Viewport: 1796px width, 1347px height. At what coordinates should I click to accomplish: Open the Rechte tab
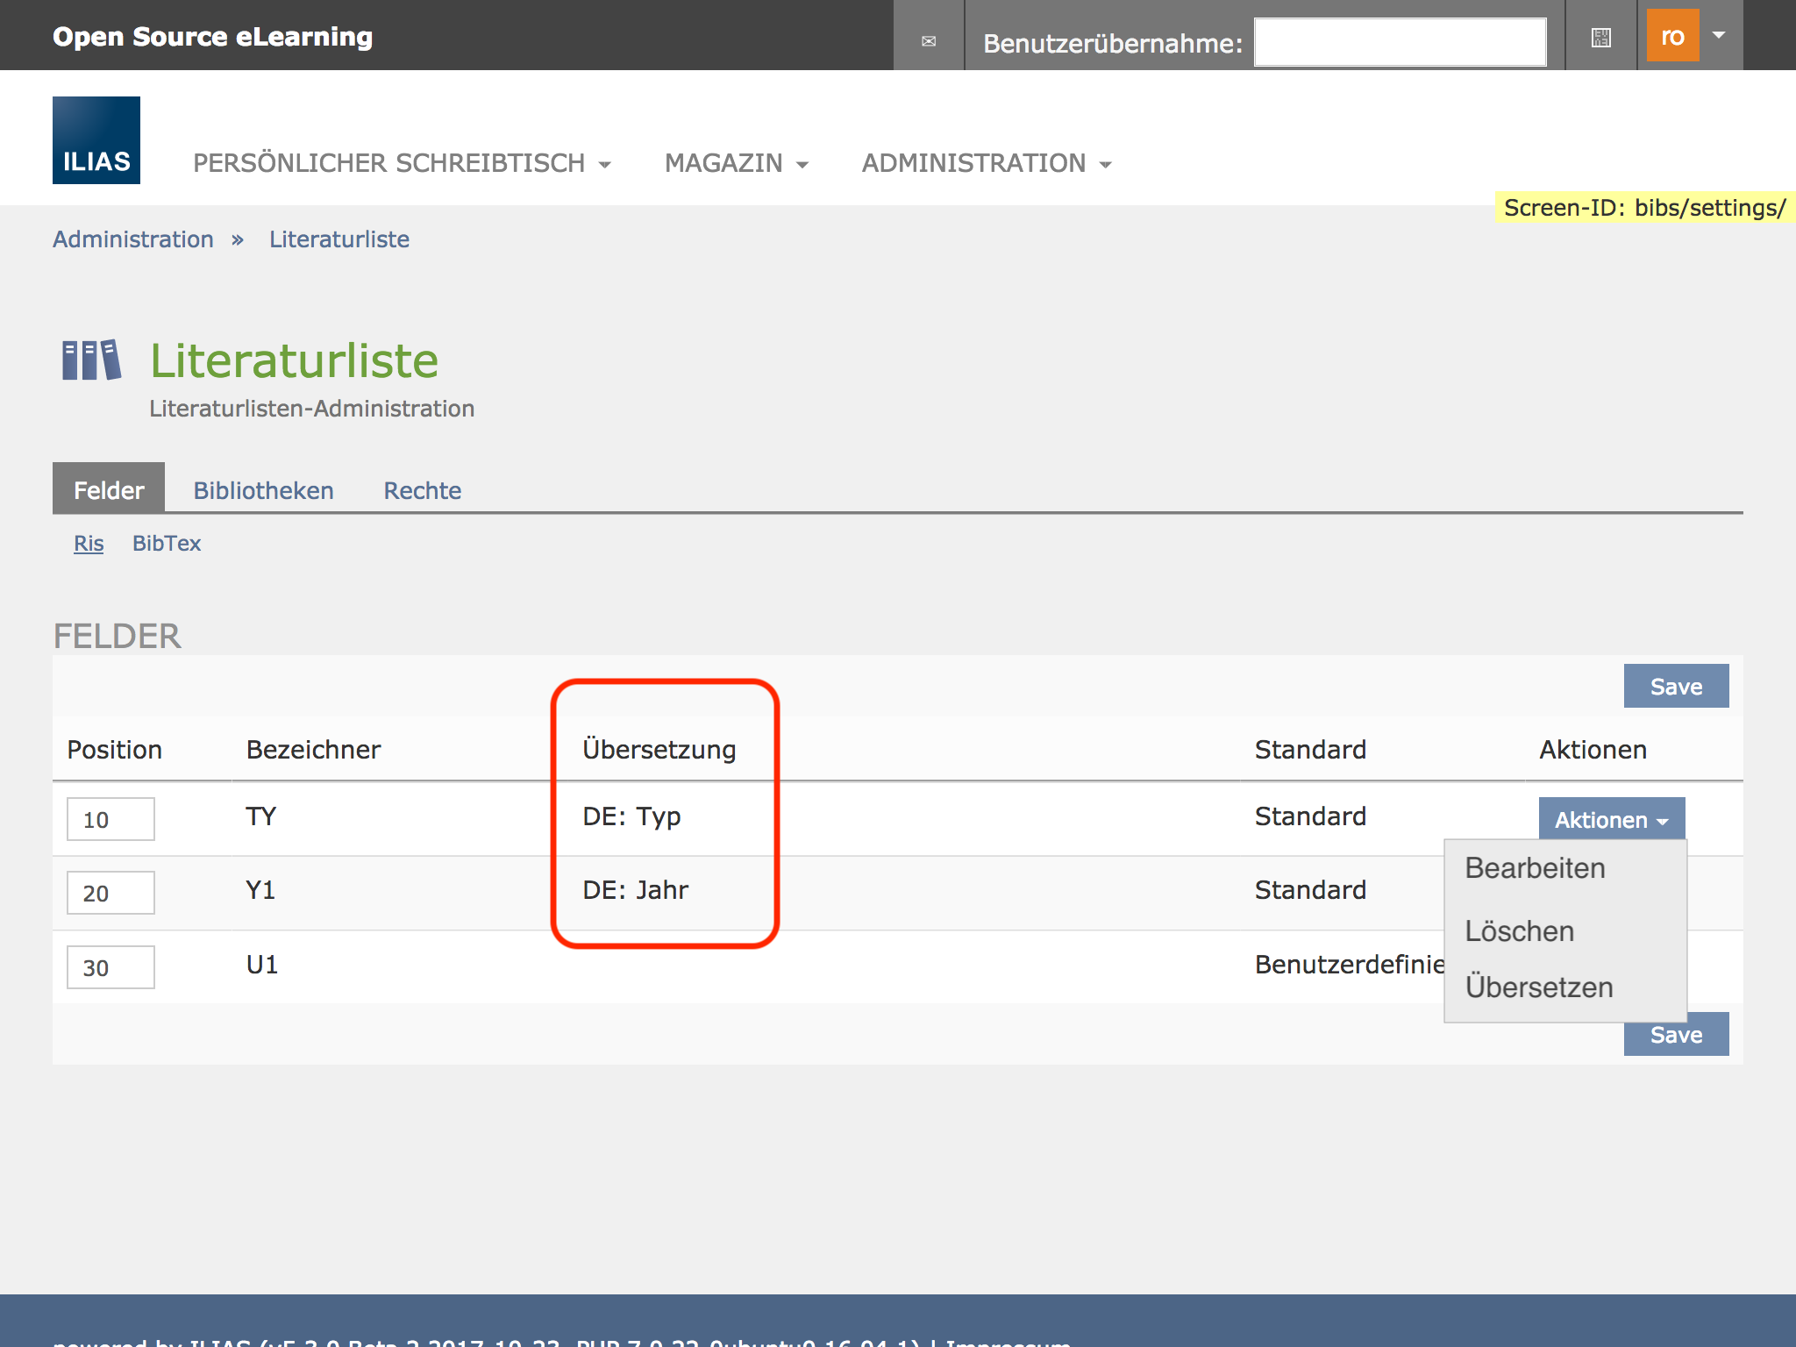tap(422, 490)
